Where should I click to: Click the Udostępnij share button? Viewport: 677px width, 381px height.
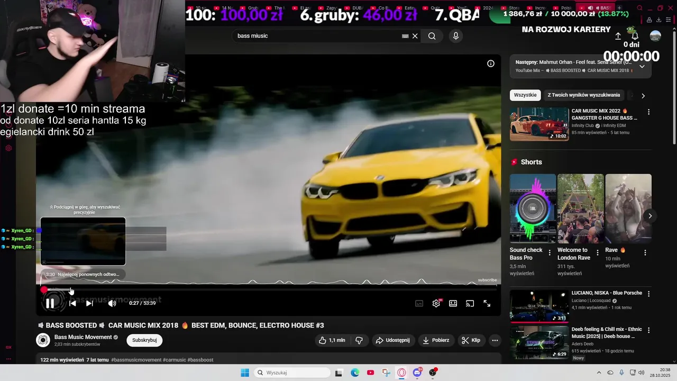(394, 340)
